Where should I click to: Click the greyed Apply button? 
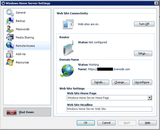point(127,123)
